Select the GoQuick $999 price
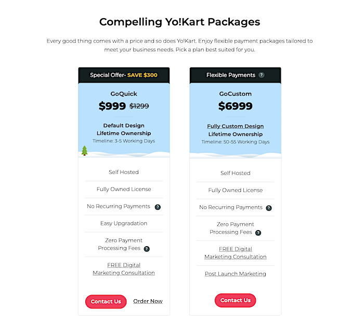Screen dimensions: 364x322 click(x=112, y=106)
